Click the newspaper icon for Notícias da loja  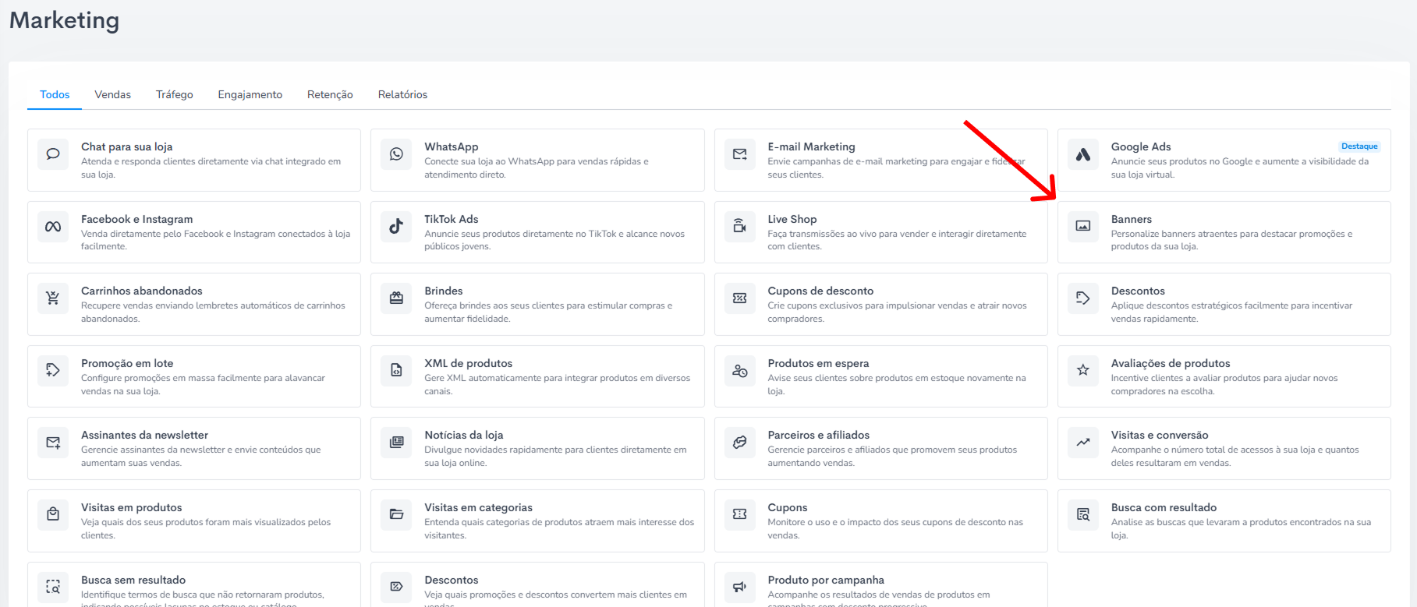pyautogui.click(x=396, y=442)
